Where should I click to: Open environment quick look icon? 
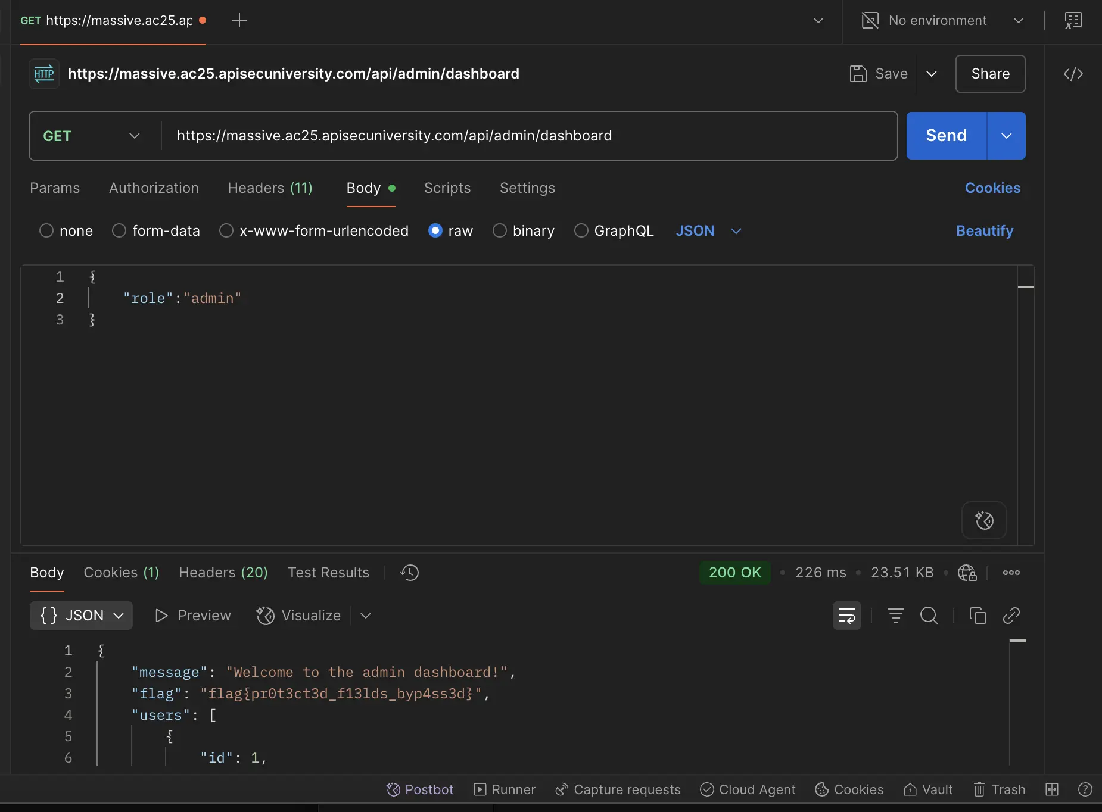click(x=1073, y=20)
